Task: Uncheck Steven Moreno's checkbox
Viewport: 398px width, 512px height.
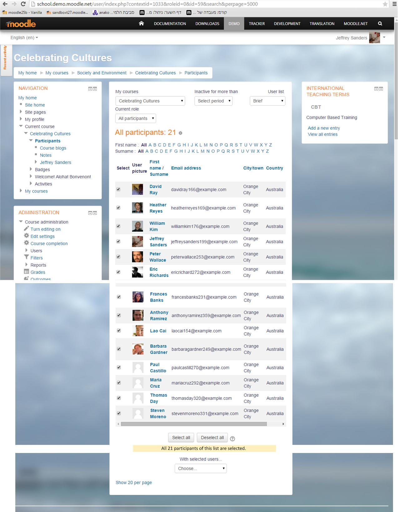Action: pyautogui.click(x=119, y=413)
